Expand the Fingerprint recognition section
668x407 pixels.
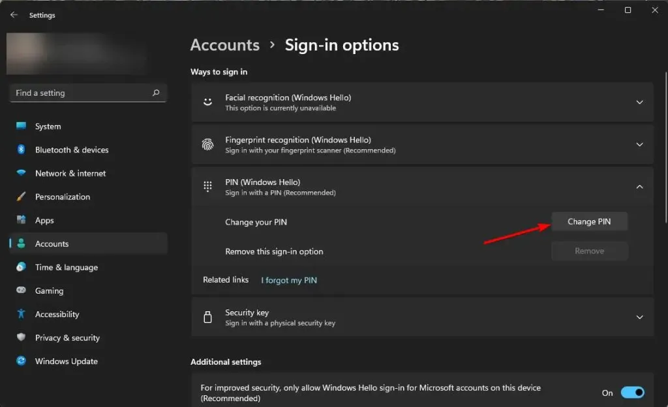(639, 144)
